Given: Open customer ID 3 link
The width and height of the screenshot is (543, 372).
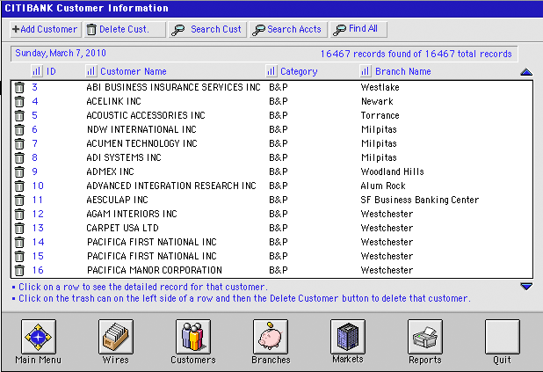Looking at the screenshot, I should pos(34,87).
